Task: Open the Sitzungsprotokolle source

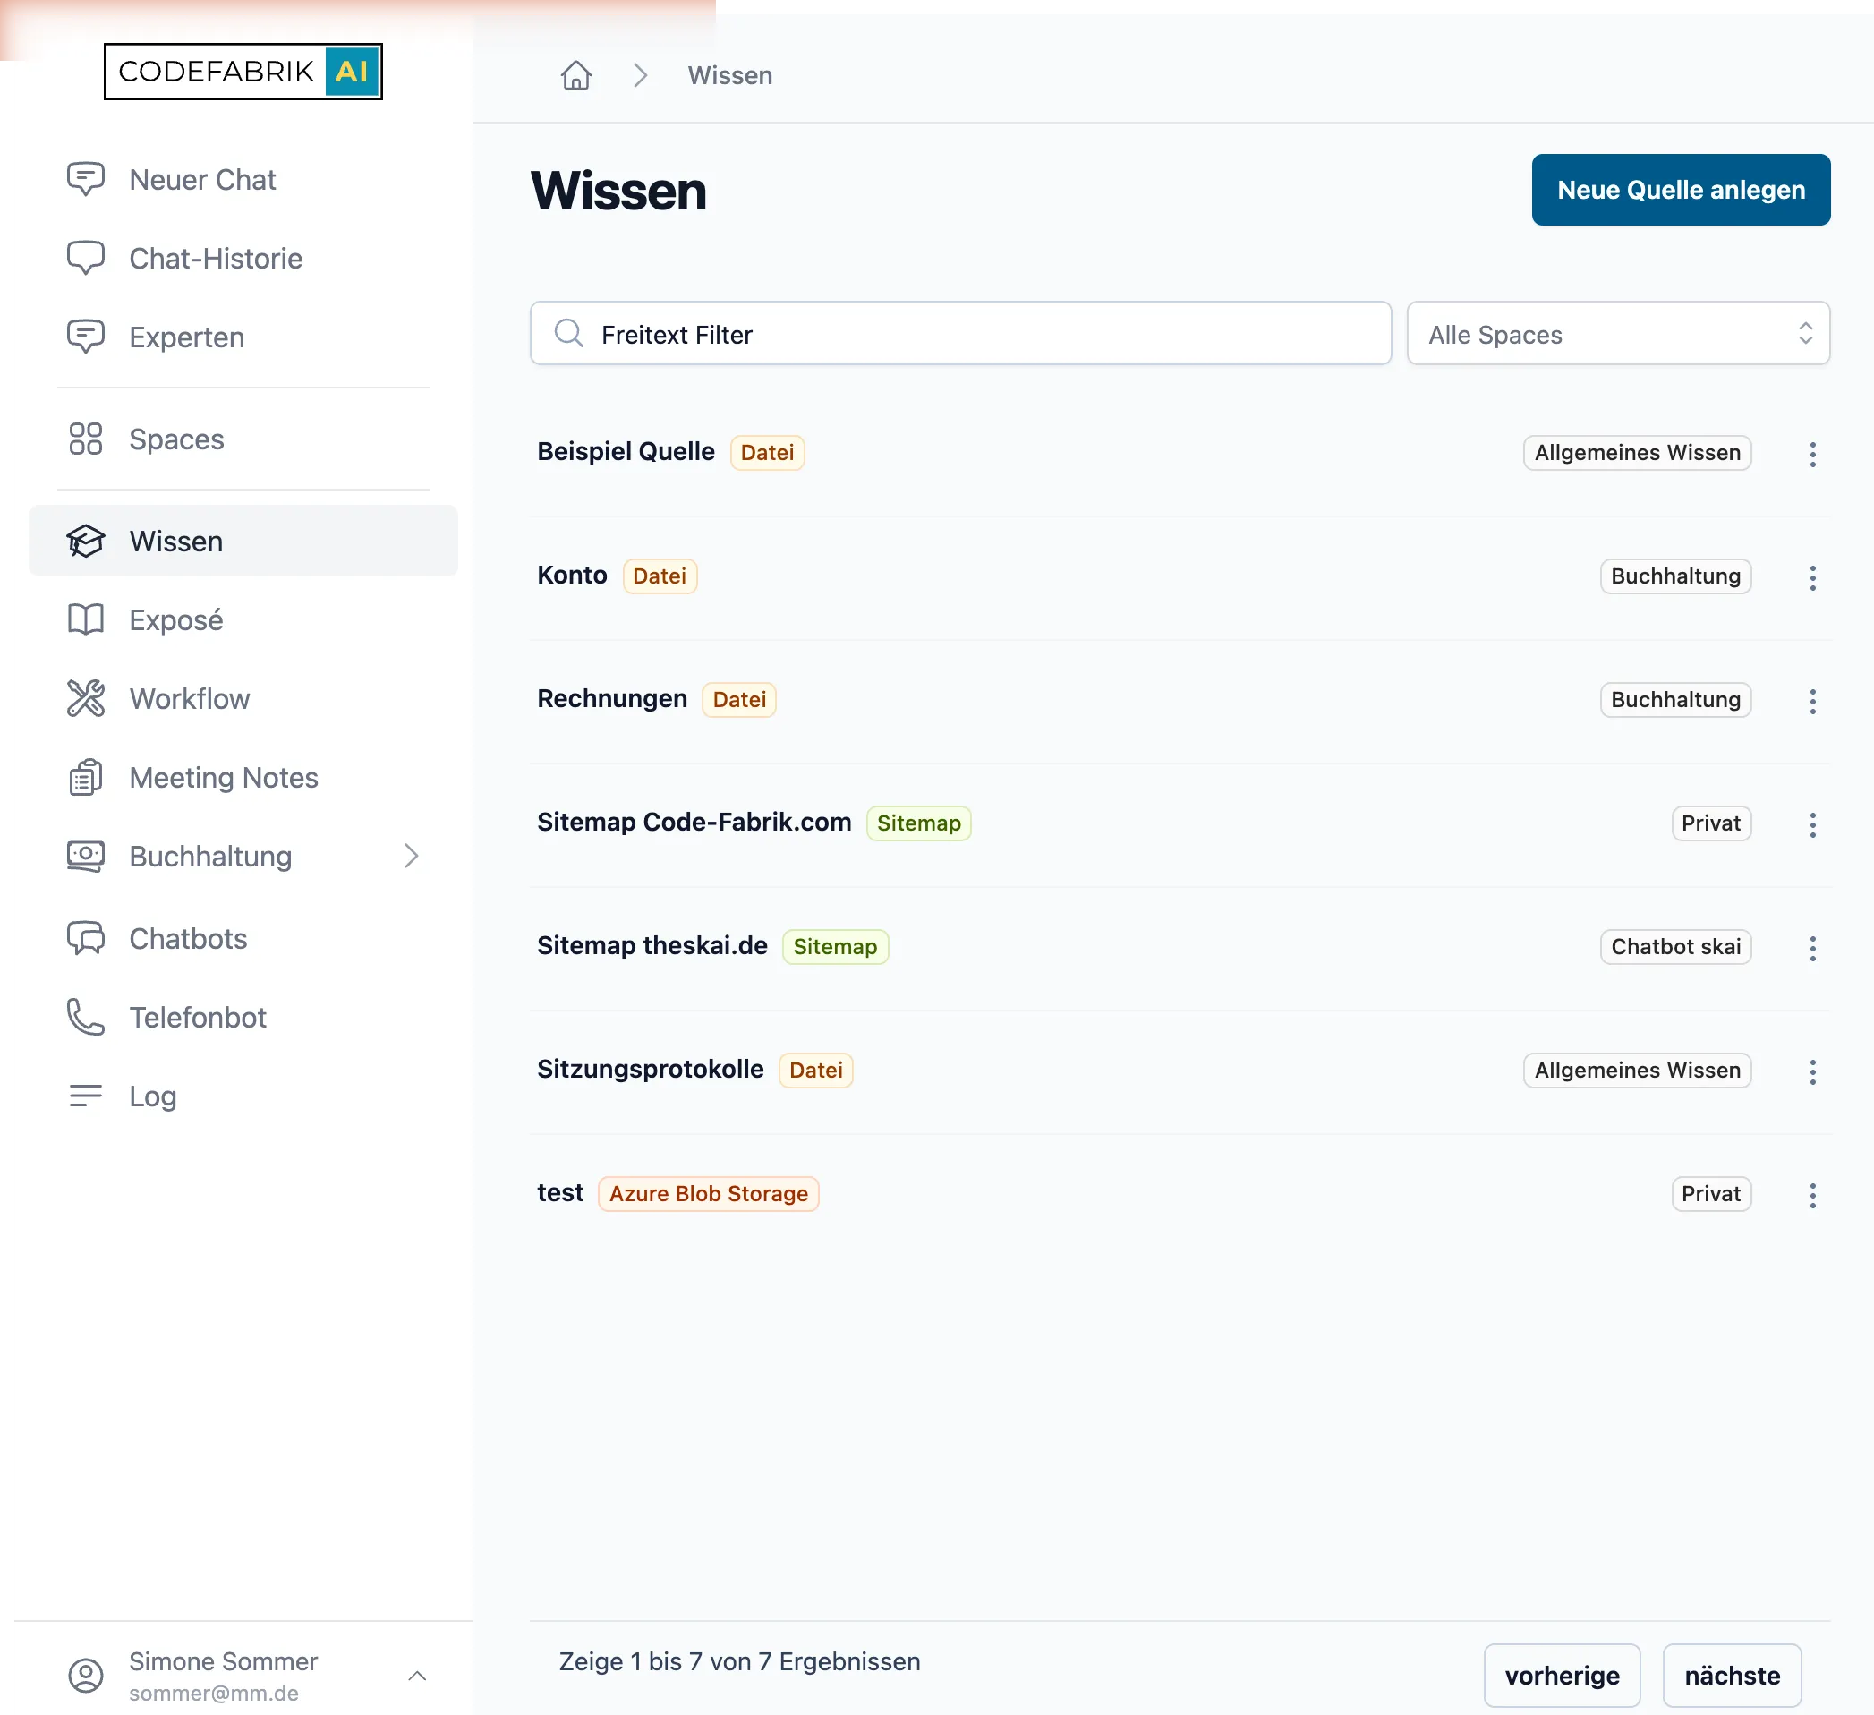Action: coord(650,1069)
